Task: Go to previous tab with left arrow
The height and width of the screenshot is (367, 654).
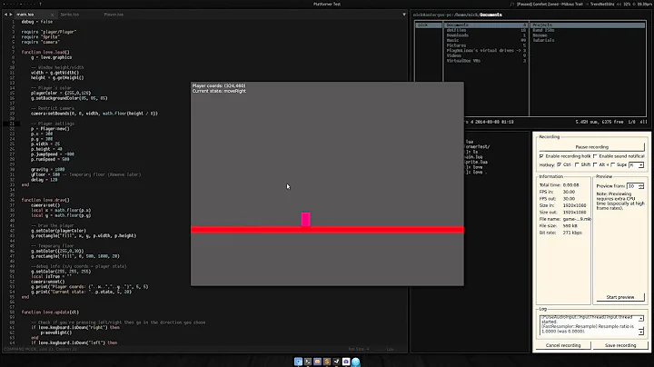Action: [x=5, y=15]
